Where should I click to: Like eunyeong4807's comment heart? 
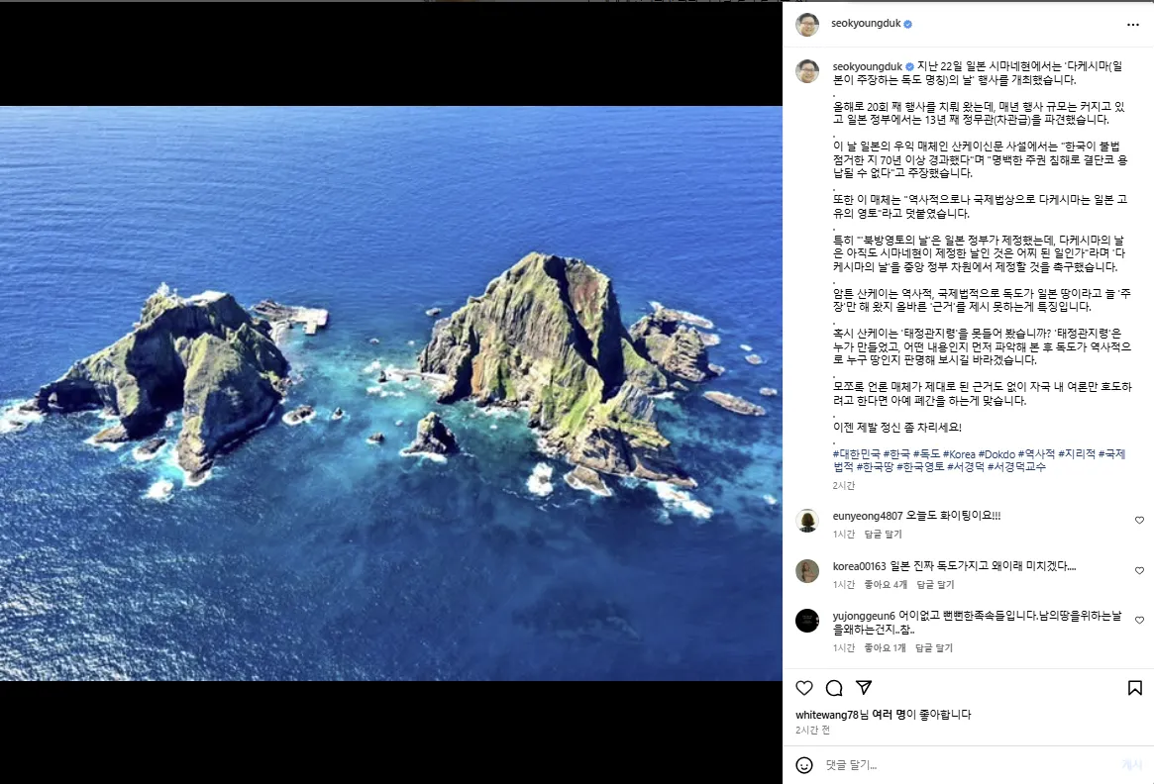pos(1139,520)
